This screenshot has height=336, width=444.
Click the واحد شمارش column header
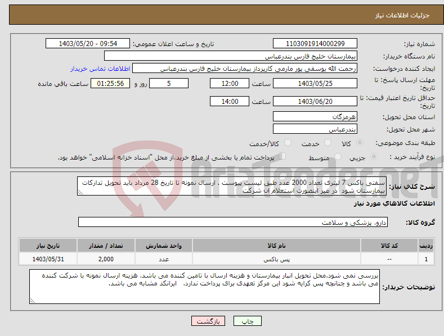(x=164, y=246)
